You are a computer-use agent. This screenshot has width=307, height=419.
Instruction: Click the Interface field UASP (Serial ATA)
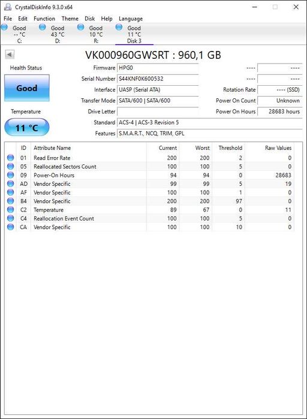coord(158,90)
